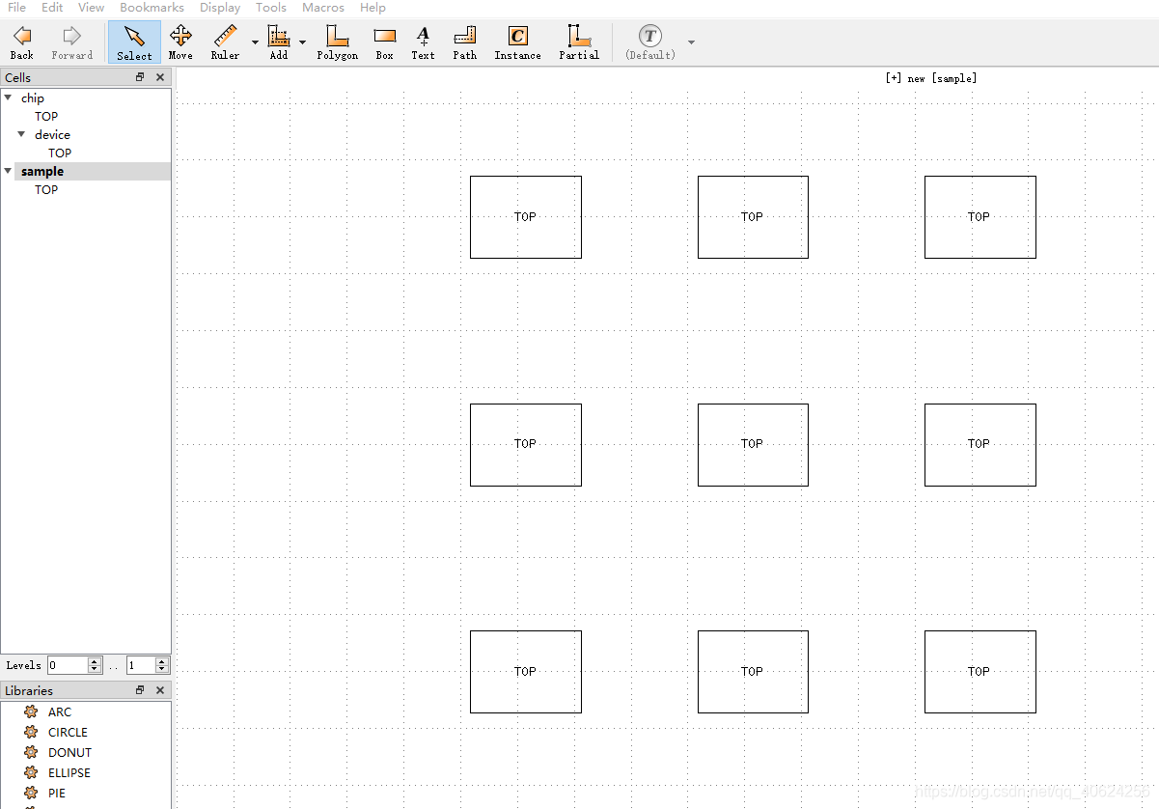
Task: Click the ELLIPSE library gear icon
Action: (31, 772)
